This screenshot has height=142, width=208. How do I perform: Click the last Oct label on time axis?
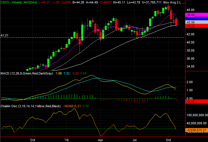click(x=169, y=140)
